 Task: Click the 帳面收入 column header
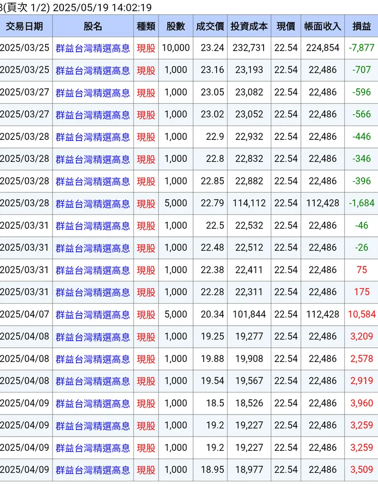click(x=322, y=26)
